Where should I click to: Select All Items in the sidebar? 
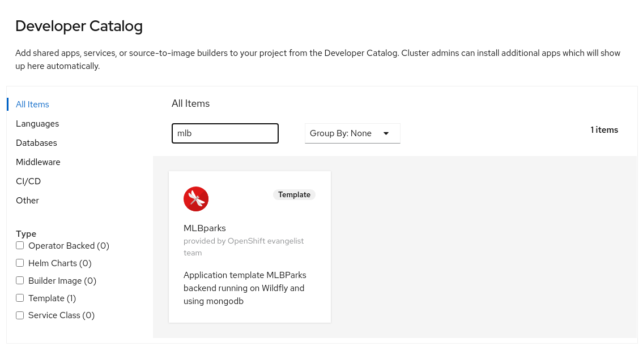[32, 104]
